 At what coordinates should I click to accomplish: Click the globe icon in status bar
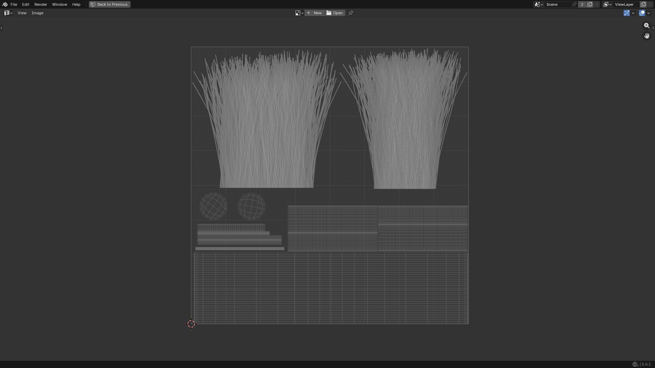pyautogui.click(x=635, y=364)
